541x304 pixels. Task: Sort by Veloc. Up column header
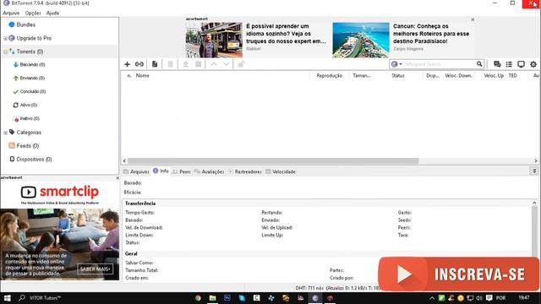point(494,75)
